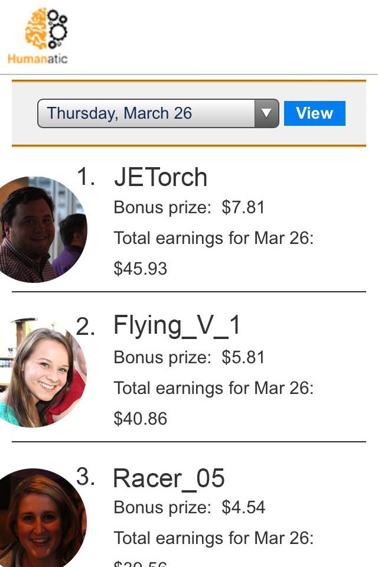Click the rank number 3 entry
This screenshot has width=378, height=567.
86,476
